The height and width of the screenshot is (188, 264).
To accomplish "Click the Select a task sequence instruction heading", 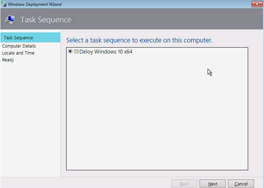I will pos(139,40).
